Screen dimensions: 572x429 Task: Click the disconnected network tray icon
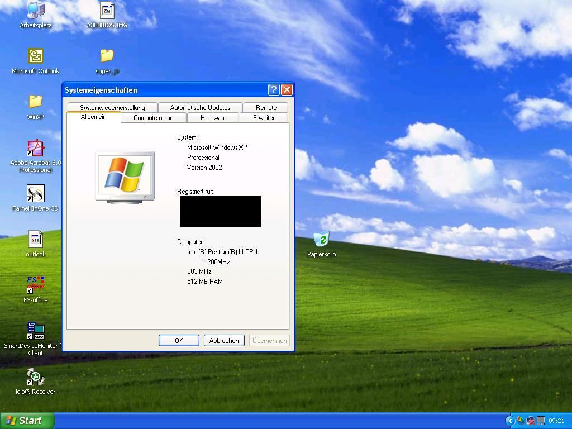[x=531, y=421]
